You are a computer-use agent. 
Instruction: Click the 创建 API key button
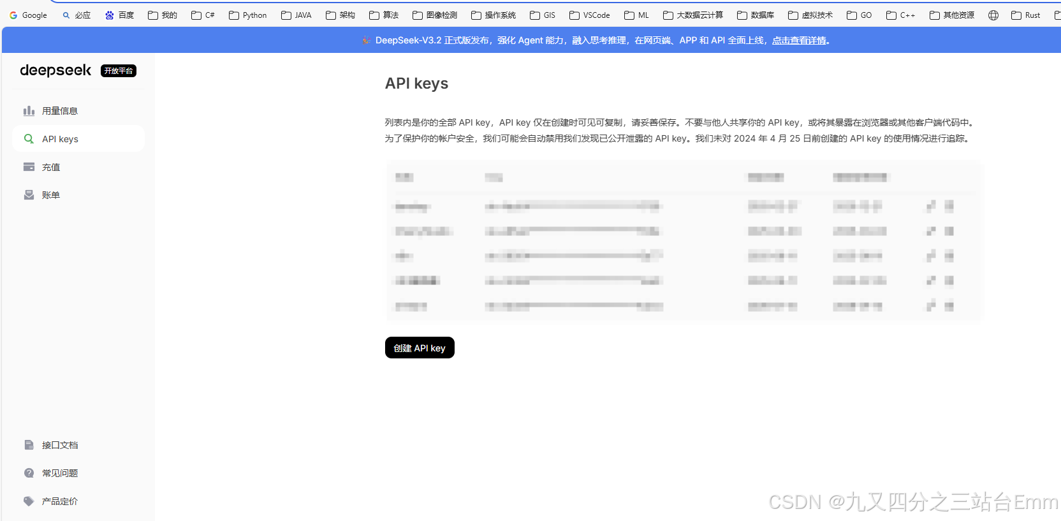[x=420, y=348]
